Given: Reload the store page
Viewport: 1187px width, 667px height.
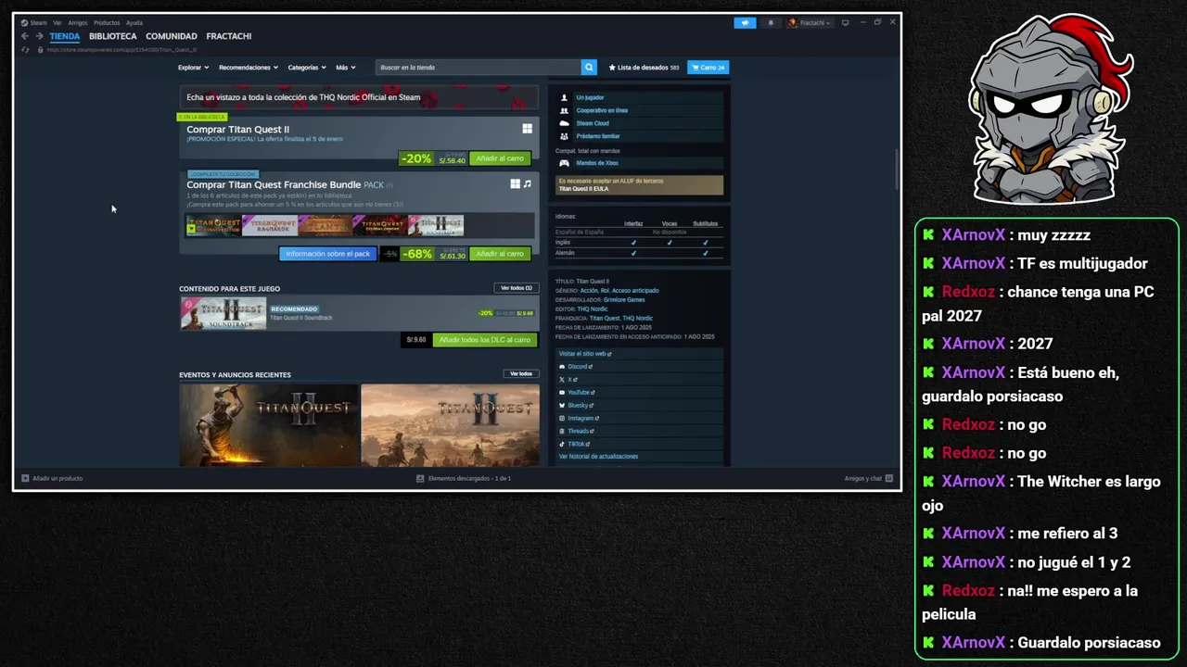Looking at the screenshot, I should click(x=26, y=49).
